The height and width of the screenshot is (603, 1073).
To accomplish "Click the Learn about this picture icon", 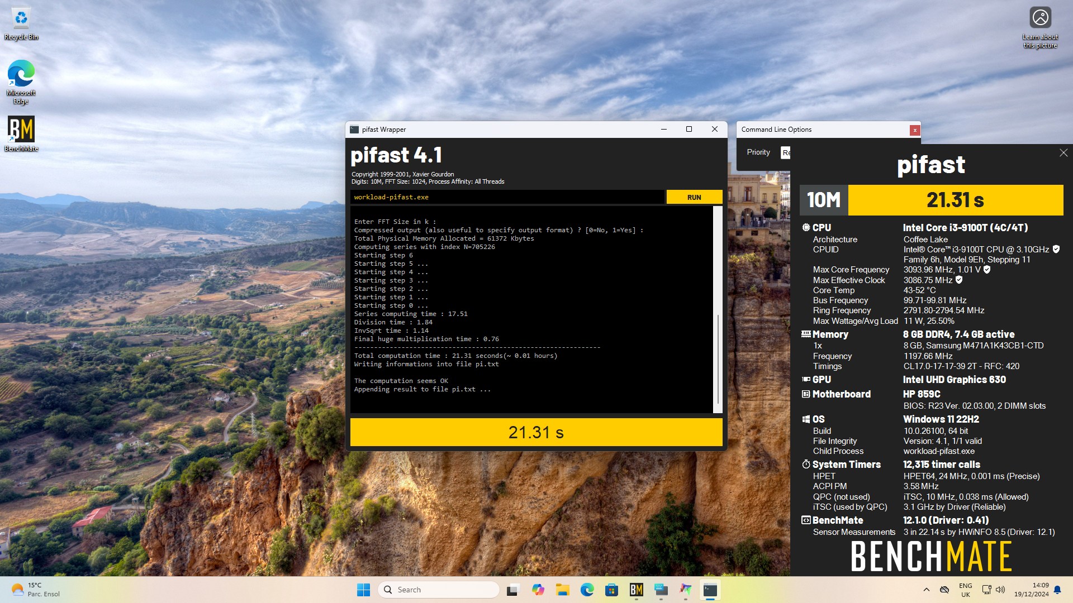I will coord(1040,28).
